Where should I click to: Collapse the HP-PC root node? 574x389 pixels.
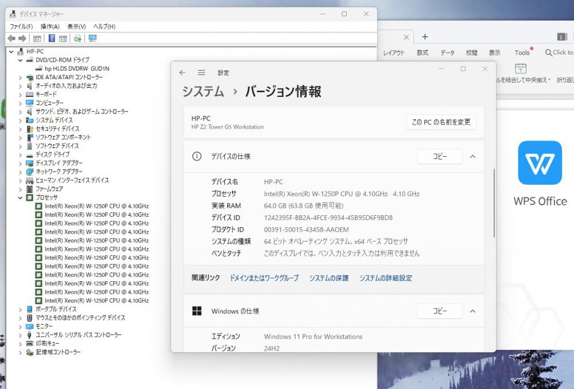(x=11, y=52)
